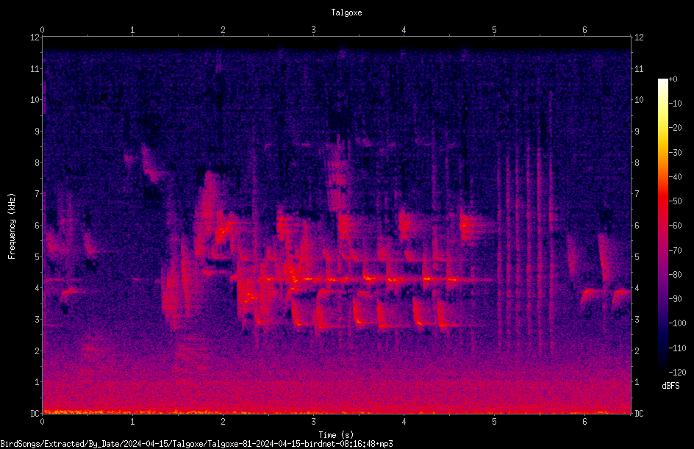Click the 6 second tick on top axis
This screenshot has width=694, height=449.
click(x=584, y=30)
